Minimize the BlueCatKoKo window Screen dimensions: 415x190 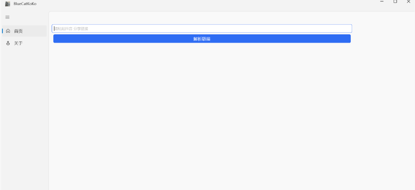[382, 2]
